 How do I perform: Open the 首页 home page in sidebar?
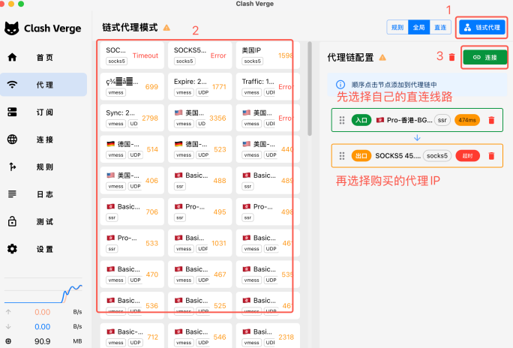click(43, 58)
